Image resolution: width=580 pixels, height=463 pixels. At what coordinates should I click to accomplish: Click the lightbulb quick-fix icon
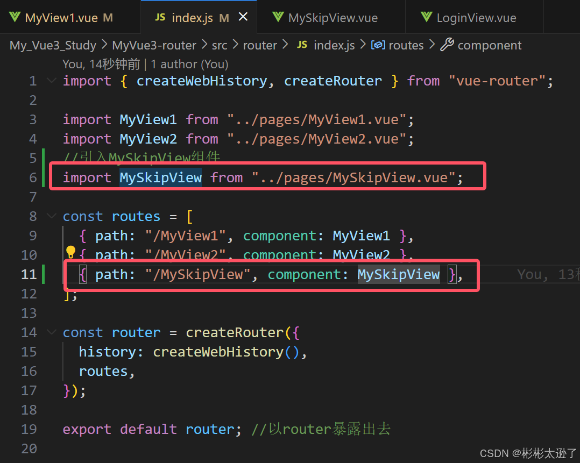tap(70, 252)
